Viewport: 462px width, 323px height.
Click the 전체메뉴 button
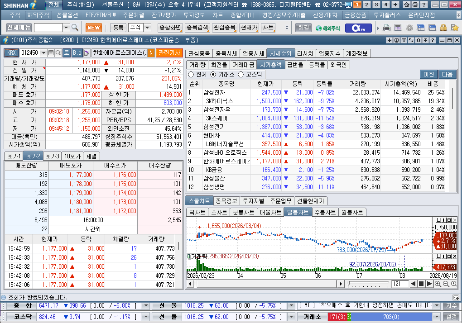[19, 28]
